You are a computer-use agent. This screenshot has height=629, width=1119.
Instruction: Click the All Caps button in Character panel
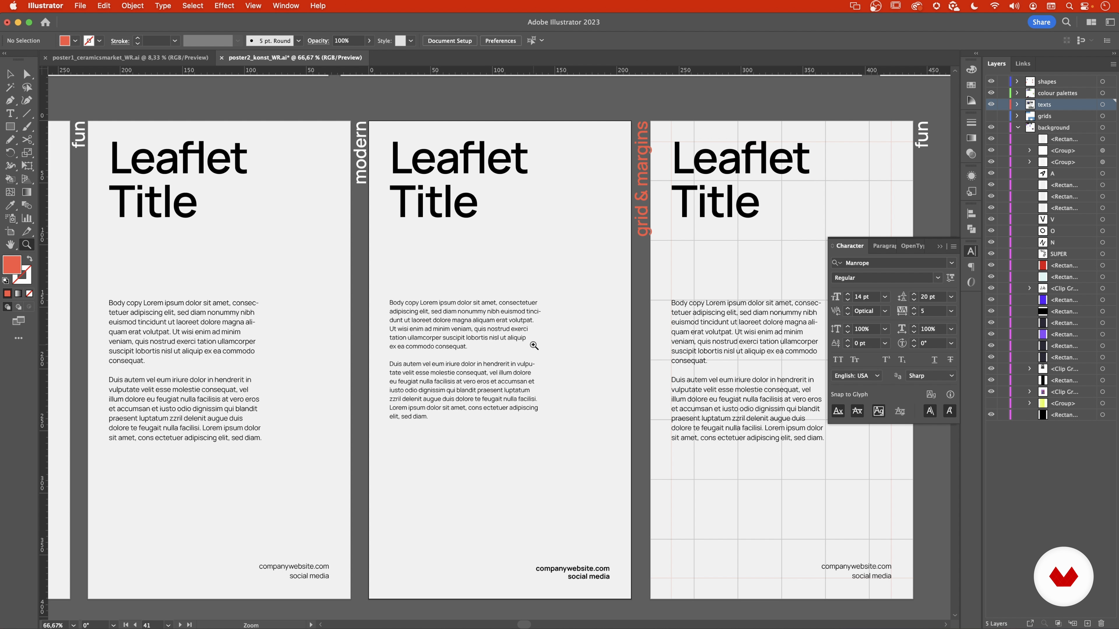point(838,359)
